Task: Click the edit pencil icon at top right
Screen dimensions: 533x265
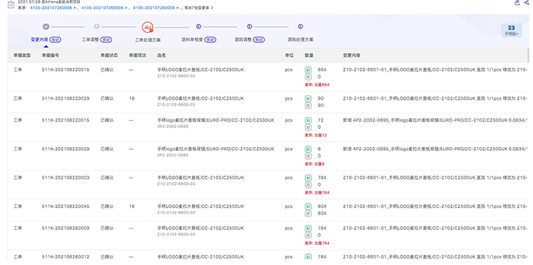Action: pyautogui.click(x=517, y=2)
